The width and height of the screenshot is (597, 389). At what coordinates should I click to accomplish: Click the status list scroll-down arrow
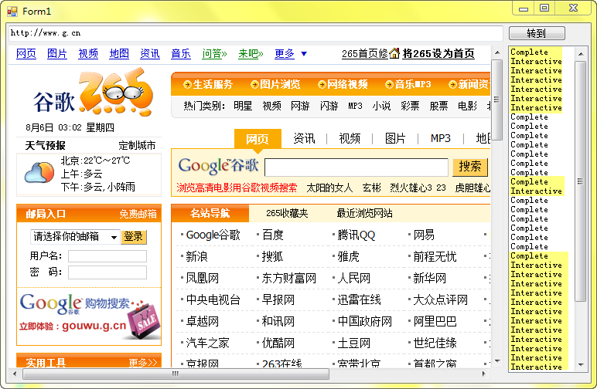pos(581,364)
